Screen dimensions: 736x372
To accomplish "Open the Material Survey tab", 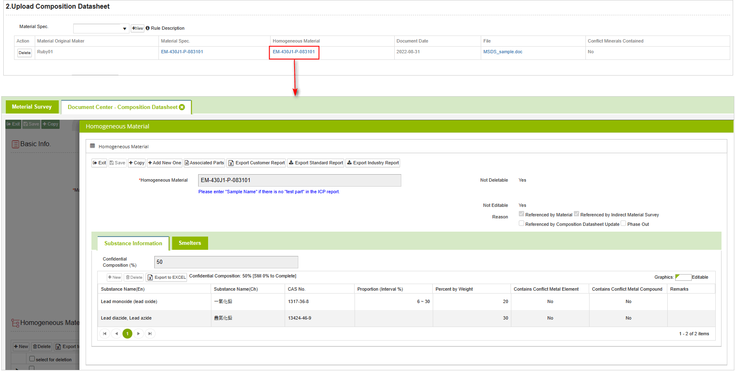I will [32, 107].
